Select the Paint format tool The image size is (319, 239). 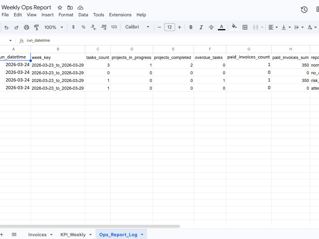36,27
